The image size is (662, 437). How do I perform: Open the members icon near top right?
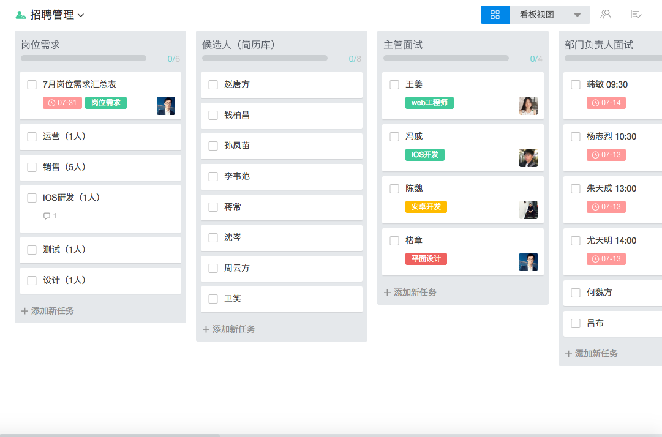(x=606, y=14)
